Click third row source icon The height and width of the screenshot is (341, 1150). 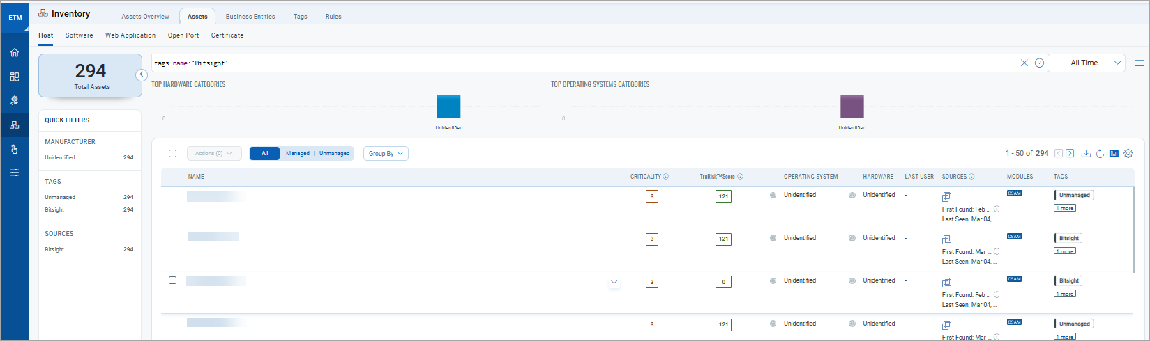[x=946, y=283]
